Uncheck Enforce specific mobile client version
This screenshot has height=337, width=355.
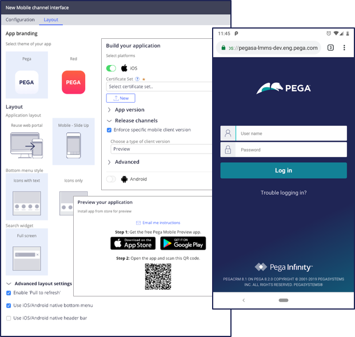pyautogui.click(x=110, y=130)
